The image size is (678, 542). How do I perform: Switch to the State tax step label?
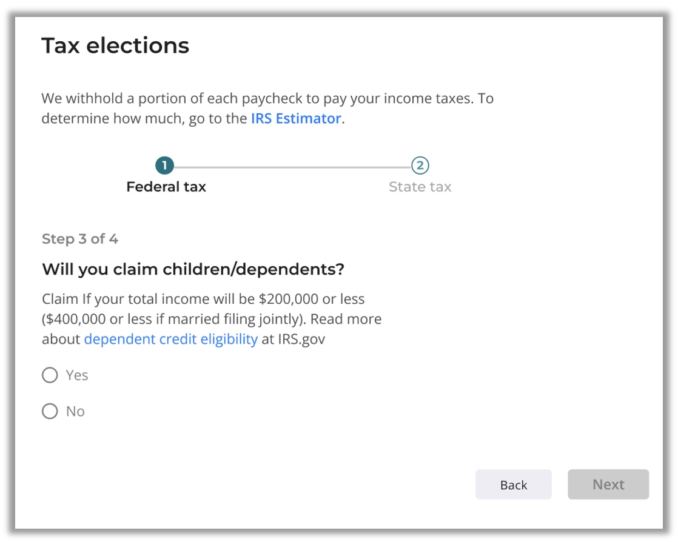coord(420,187)
